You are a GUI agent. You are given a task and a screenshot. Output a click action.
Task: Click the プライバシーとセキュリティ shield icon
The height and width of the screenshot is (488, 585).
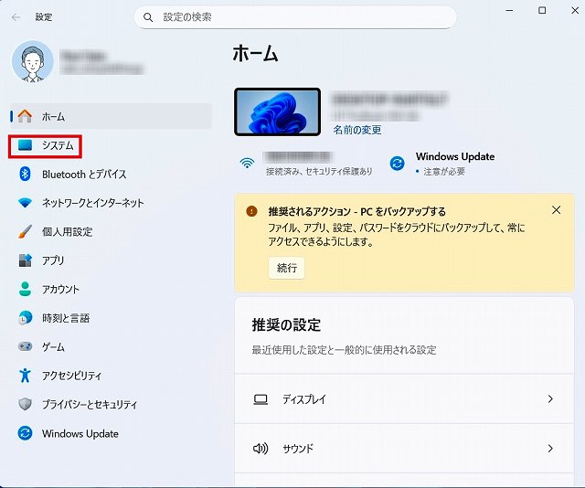pos(26,405)
